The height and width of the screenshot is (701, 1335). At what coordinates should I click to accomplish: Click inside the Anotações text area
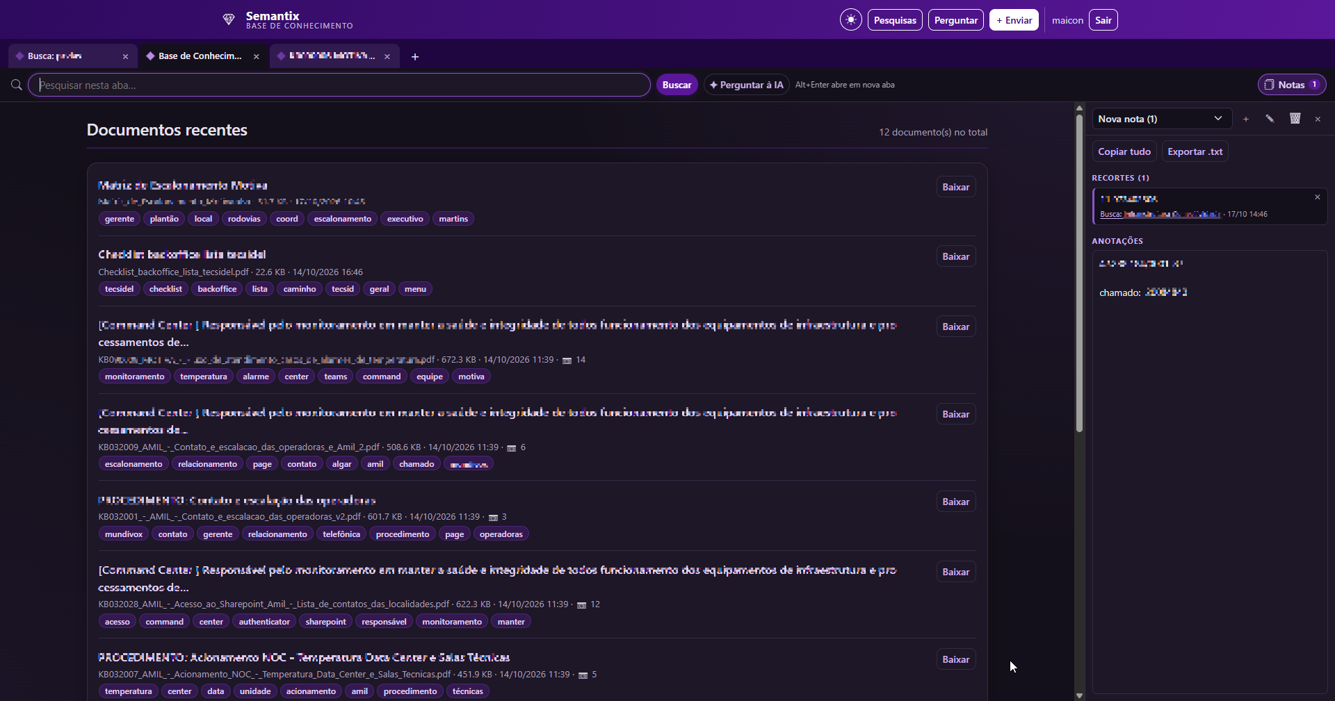pos(1210,472)
